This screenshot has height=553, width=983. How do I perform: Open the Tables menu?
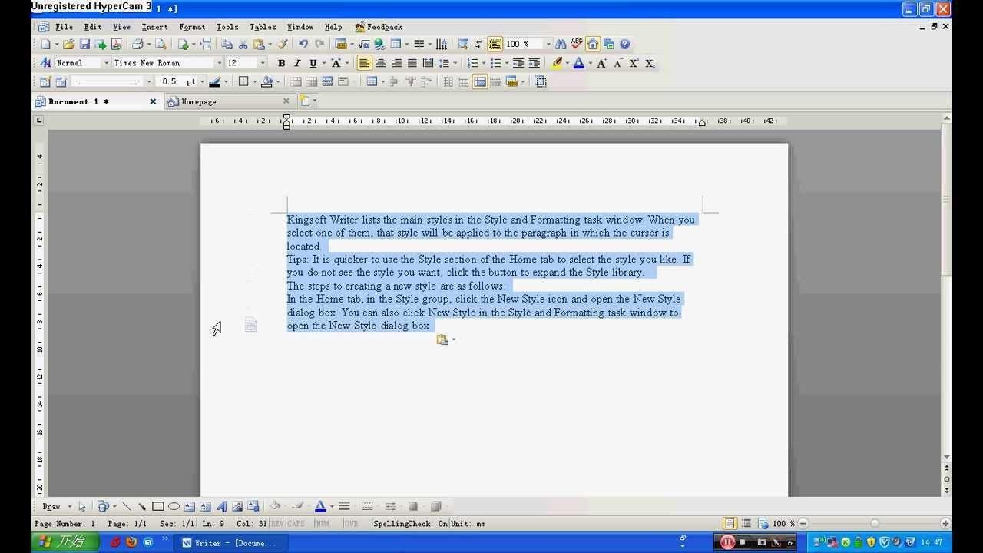(x=263, y=27)
